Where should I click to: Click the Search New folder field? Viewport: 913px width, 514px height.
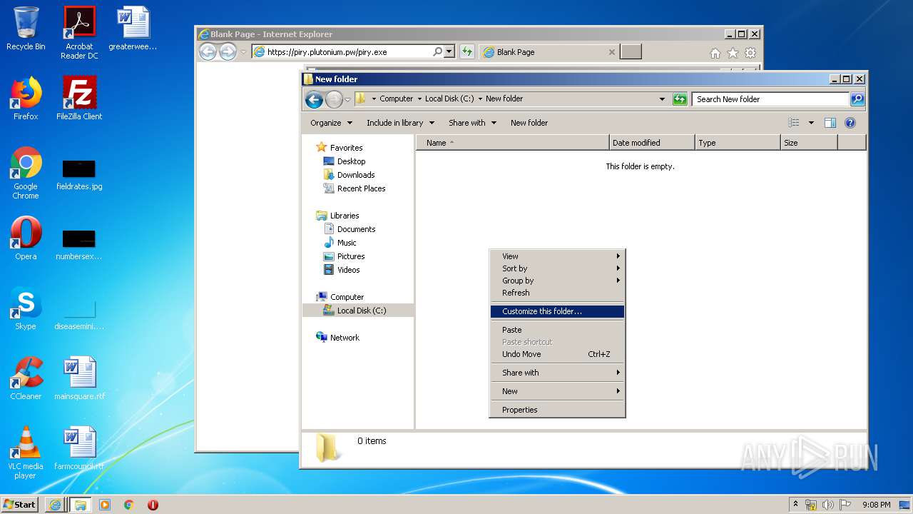point(770,99)
